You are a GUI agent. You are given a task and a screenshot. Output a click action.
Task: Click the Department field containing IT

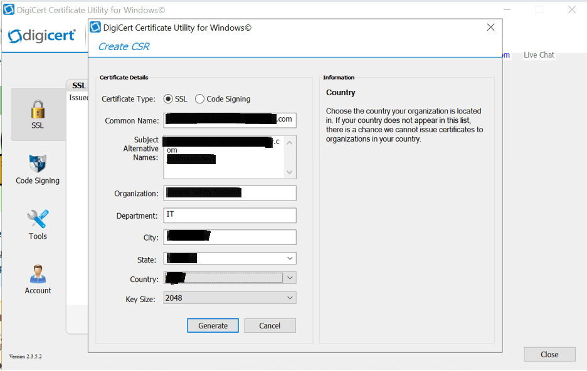click(x=230, y=216)
